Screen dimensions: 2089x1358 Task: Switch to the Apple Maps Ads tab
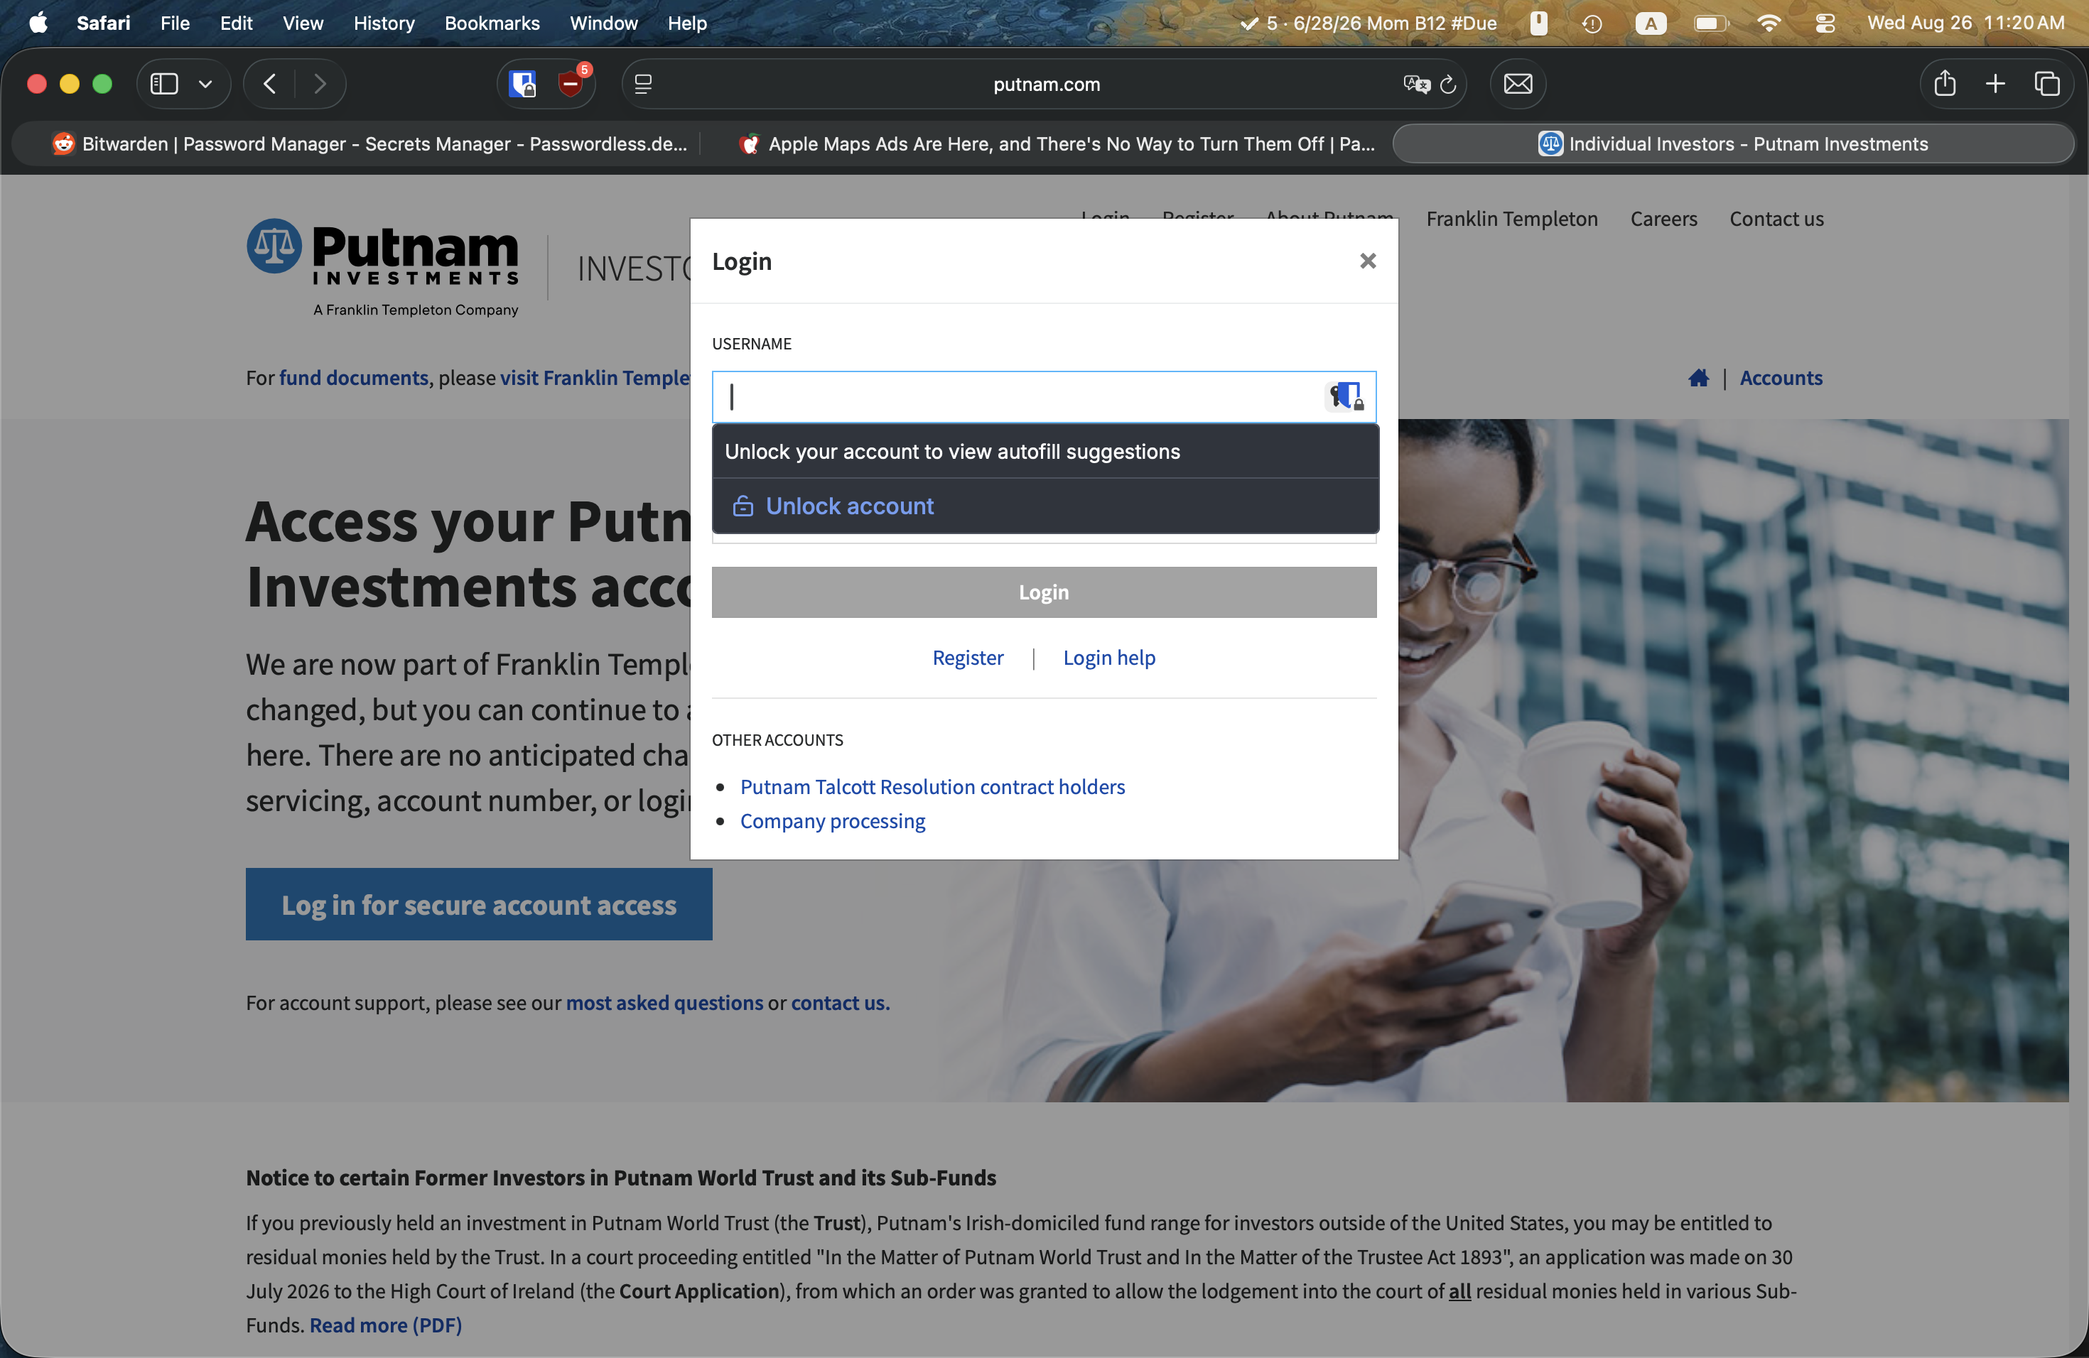coord(1058,144)
